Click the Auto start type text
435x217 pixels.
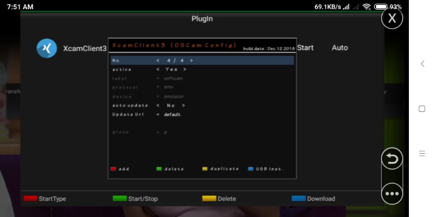click(x=340, y=48)
